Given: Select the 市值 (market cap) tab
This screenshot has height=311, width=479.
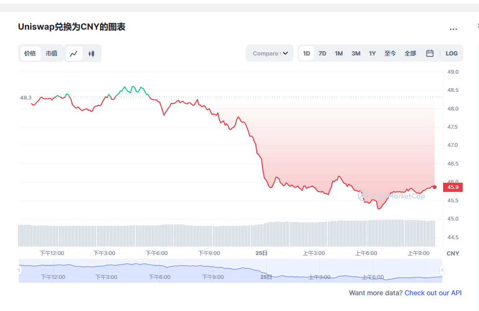Looking at the screenshot, I should 52,54.
